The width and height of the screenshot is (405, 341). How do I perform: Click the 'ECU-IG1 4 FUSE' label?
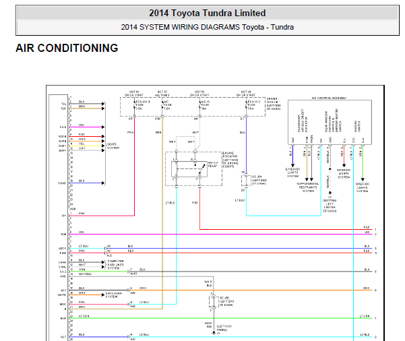click(x=143, y=103)
